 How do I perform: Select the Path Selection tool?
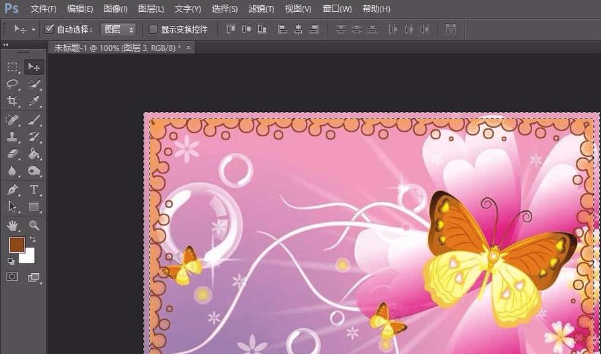click(13, 206)
